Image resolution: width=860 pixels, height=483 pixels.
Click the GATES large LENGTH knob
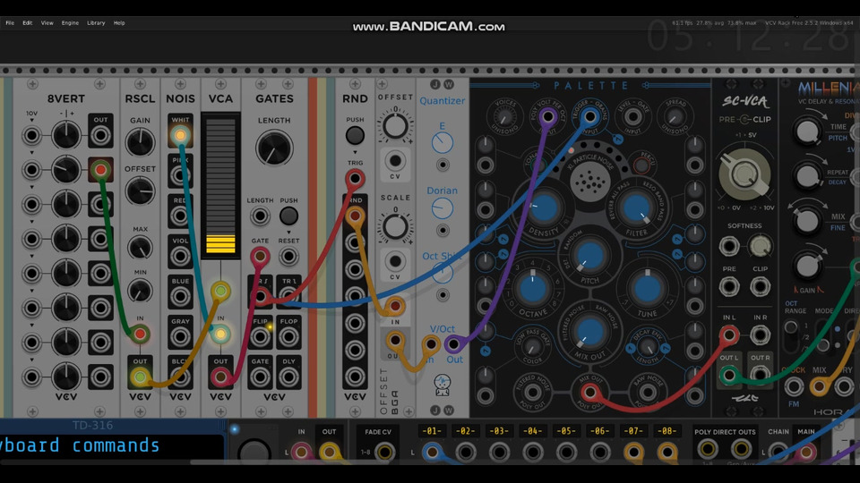point(274,148)
